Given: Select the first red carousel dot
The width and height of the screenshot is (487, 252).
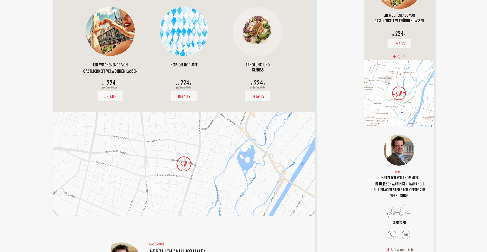Looking at the screenshot, I should click(x=394, y=57).
